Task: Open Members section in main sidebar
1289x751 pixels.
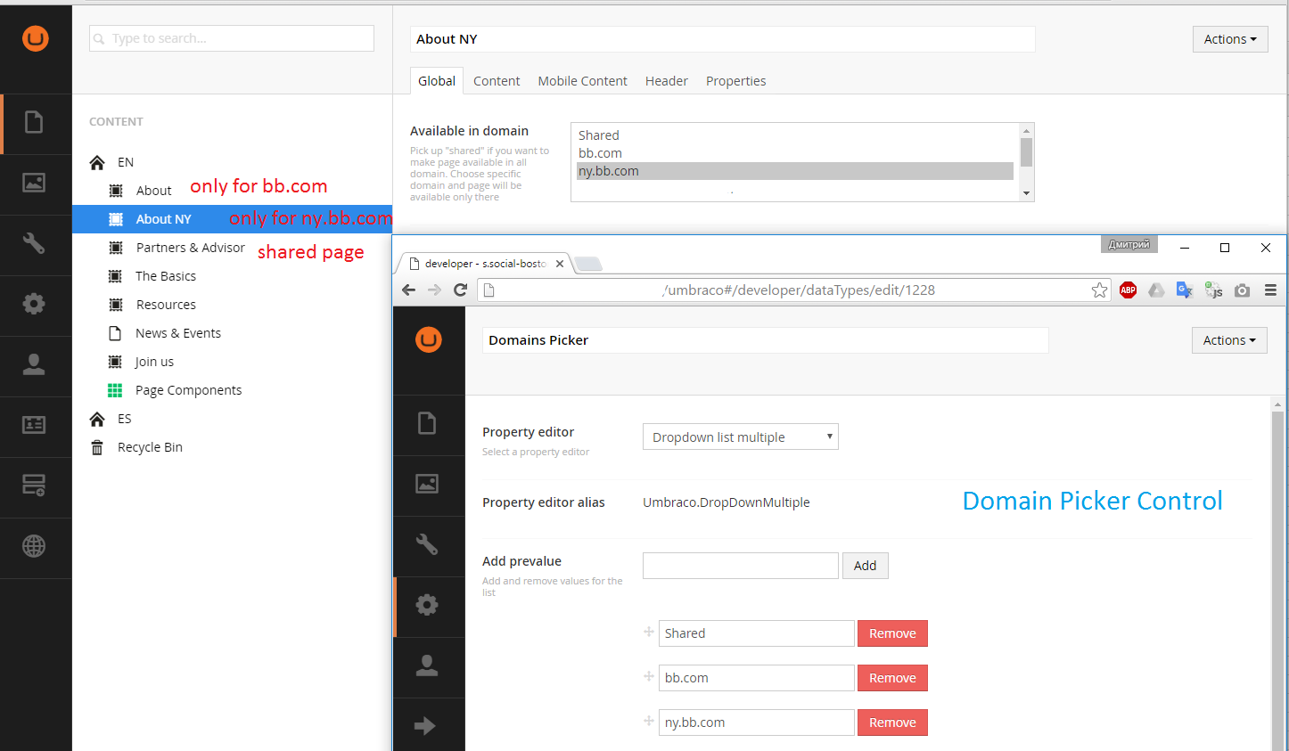Action: click(34, 425)
